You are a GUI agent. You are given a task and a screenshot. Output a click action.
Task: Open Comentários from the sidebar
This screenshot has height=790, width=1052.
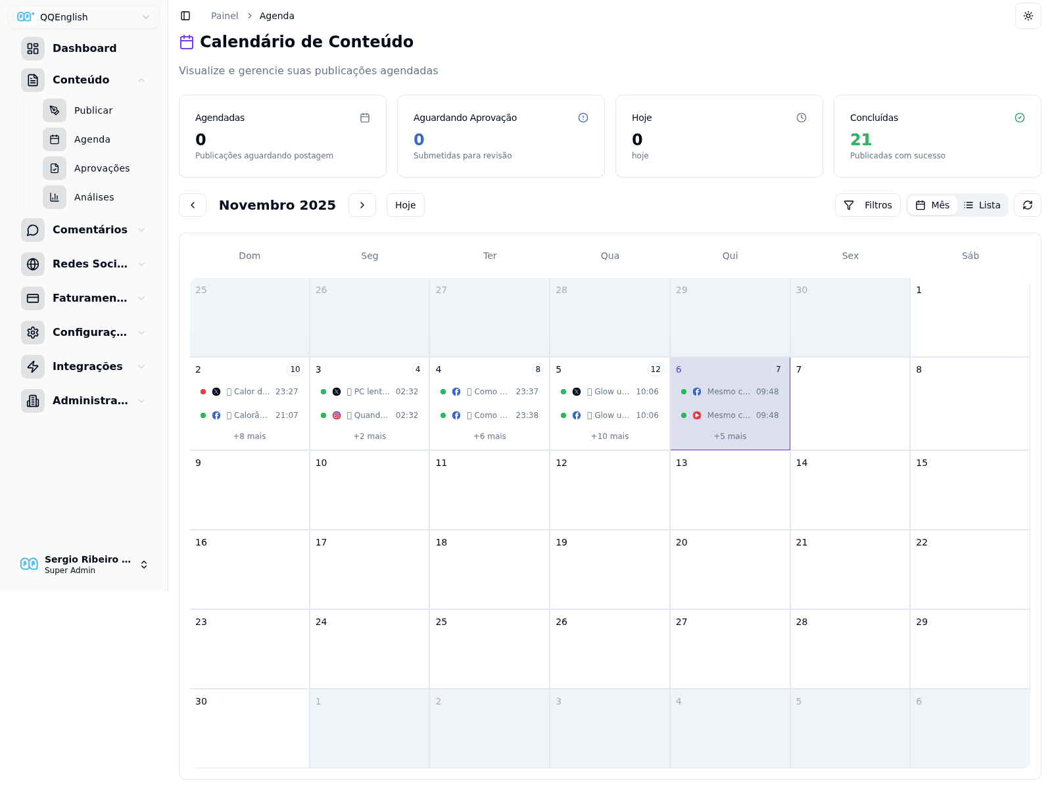tap(89, 230)
